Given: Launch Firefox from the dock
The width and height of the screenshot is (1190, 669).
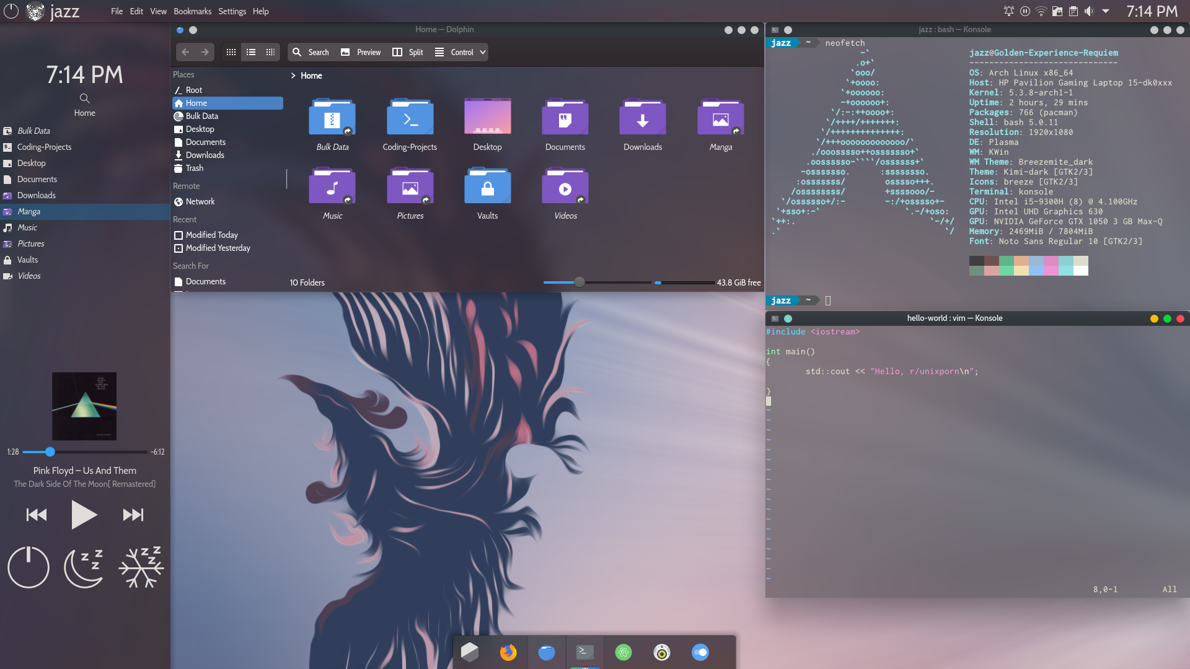Looking at the screenshot, I should click(x=508, y=652).
